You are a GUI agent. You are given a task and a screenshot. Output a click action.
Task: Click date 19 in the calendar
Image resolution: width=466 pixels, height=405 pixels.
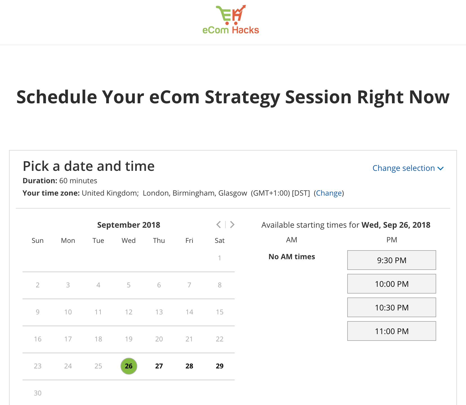[129, 339]
